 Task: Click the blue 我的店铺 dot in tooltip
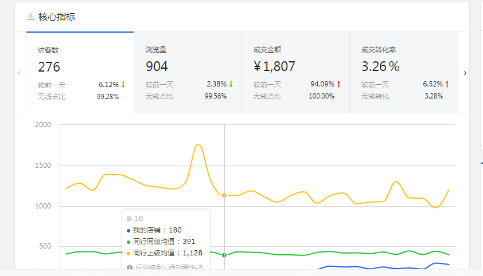[128, 230]
